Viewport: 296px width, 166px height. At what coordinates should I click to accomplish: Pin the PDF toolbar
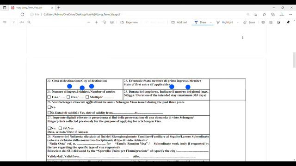coord(288,22)
